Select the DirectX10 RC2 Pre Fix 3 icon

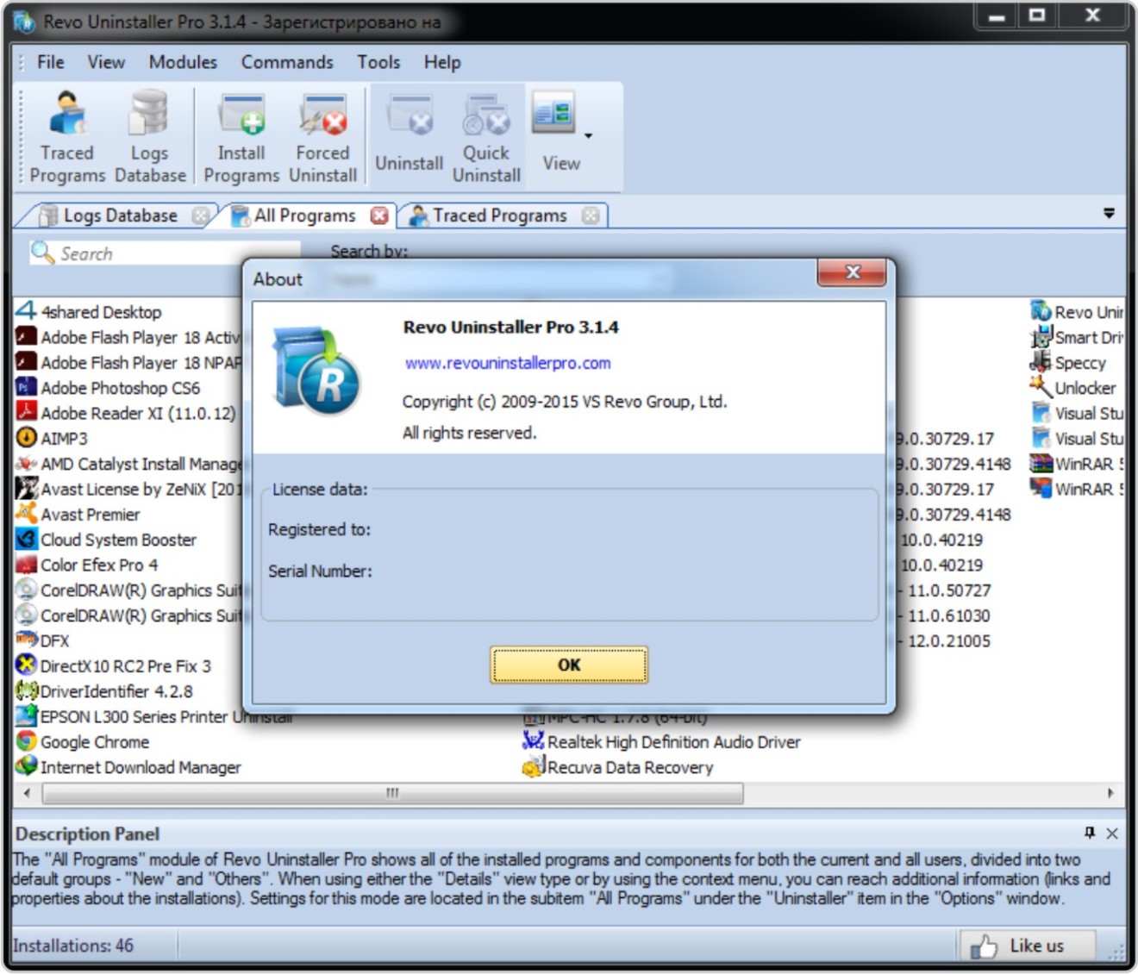point(26,665)
